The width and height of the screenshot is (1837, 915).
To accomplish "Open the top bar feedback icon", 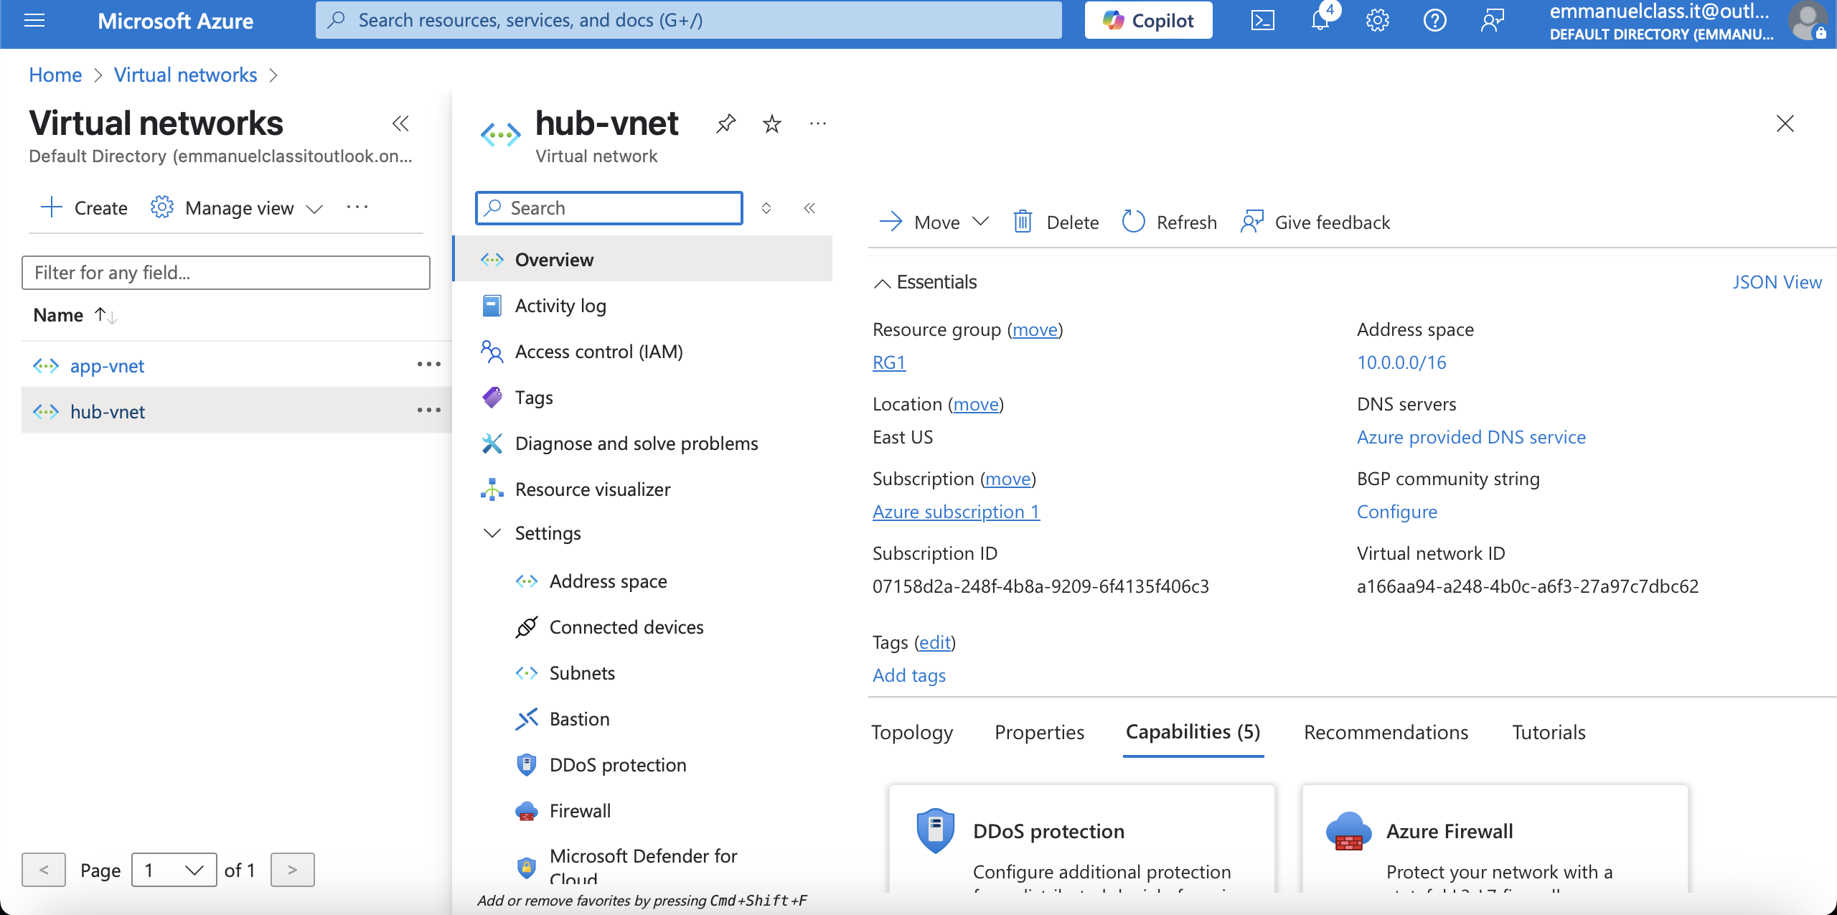I will coord(1492,21).
